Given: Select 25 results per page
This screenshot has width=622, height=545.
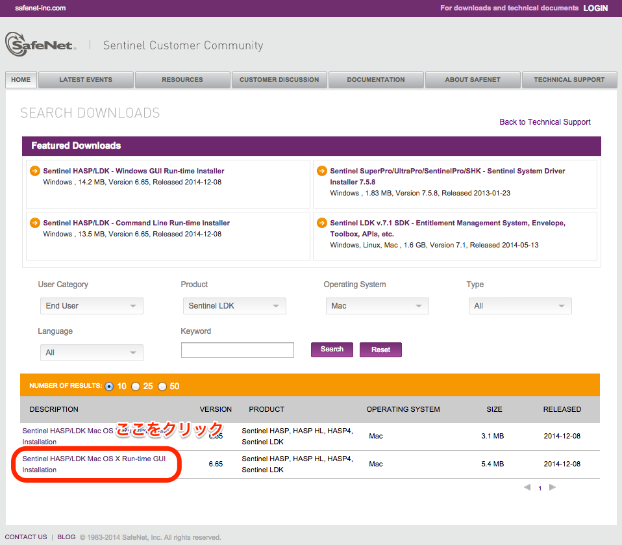Looking at the screenshot, I should coord(136,386).
